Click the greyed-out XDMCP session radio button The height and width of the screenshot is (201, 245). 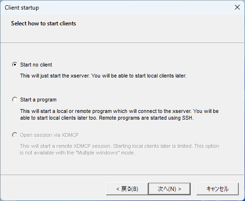(x=15, y=135)
